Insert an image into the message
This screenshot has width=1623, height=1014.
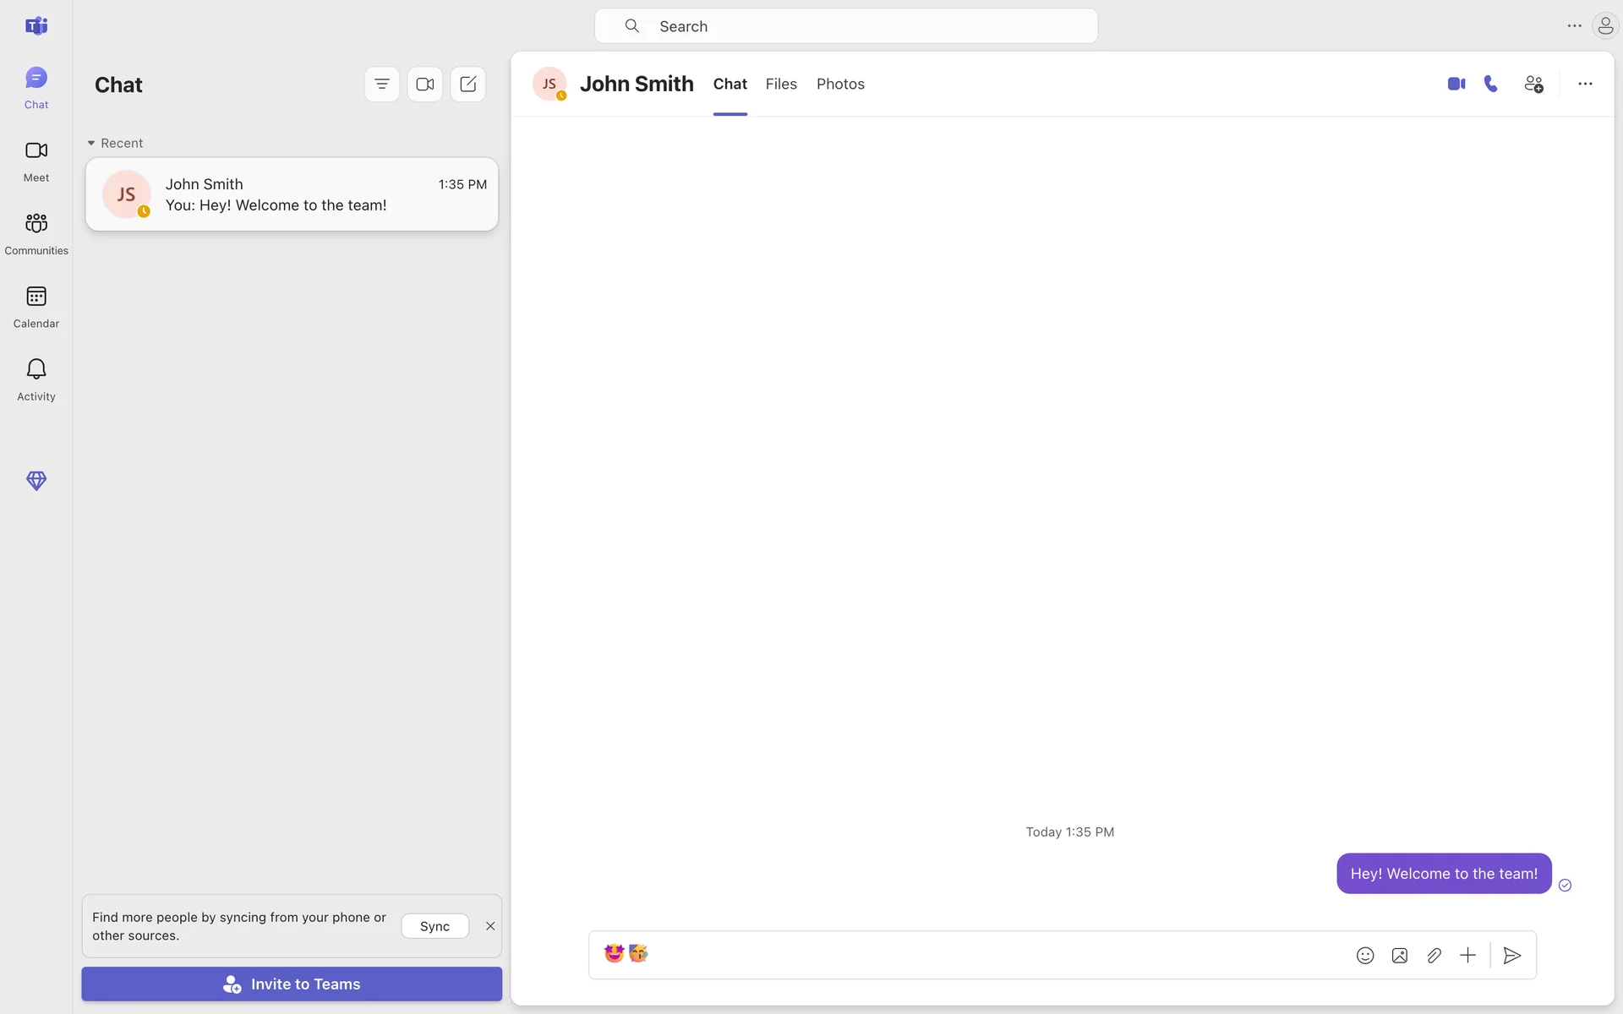1400,956
